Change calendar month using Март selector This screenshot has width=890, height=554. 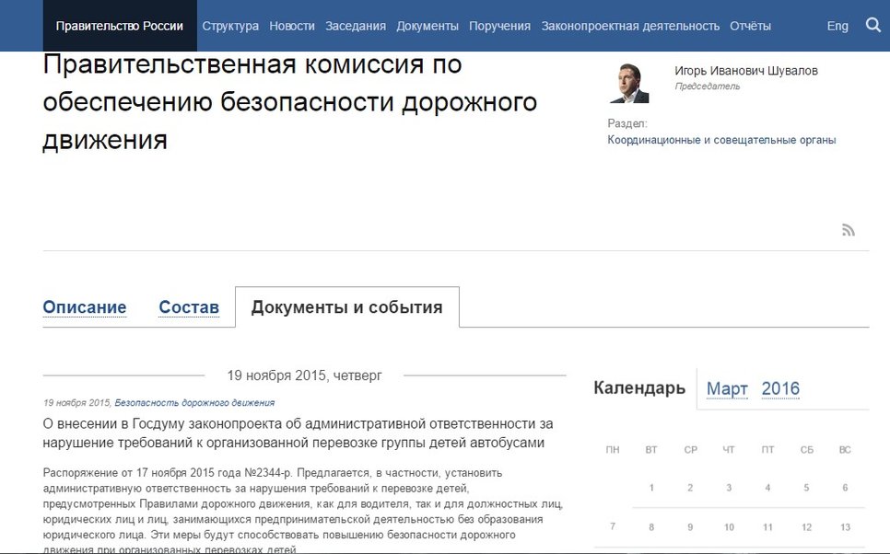pos(727,388)
